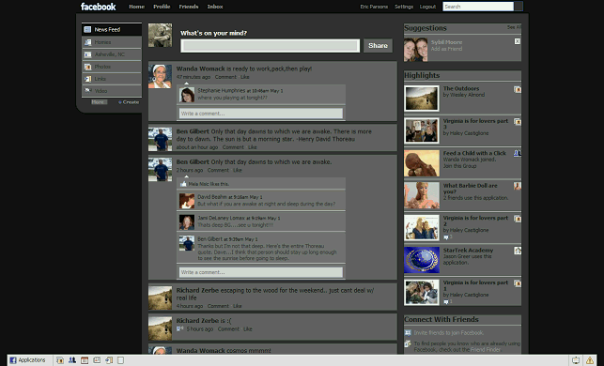This screenshot has width=604, height=366.
Task: Open the StarTrek Academy thumbnail
Action: pos(422,260)
